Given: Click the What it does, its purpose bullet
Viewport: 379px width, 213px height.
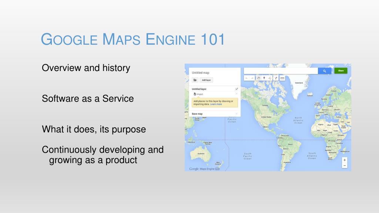Looking at the screenshot, I should [94, 129].
